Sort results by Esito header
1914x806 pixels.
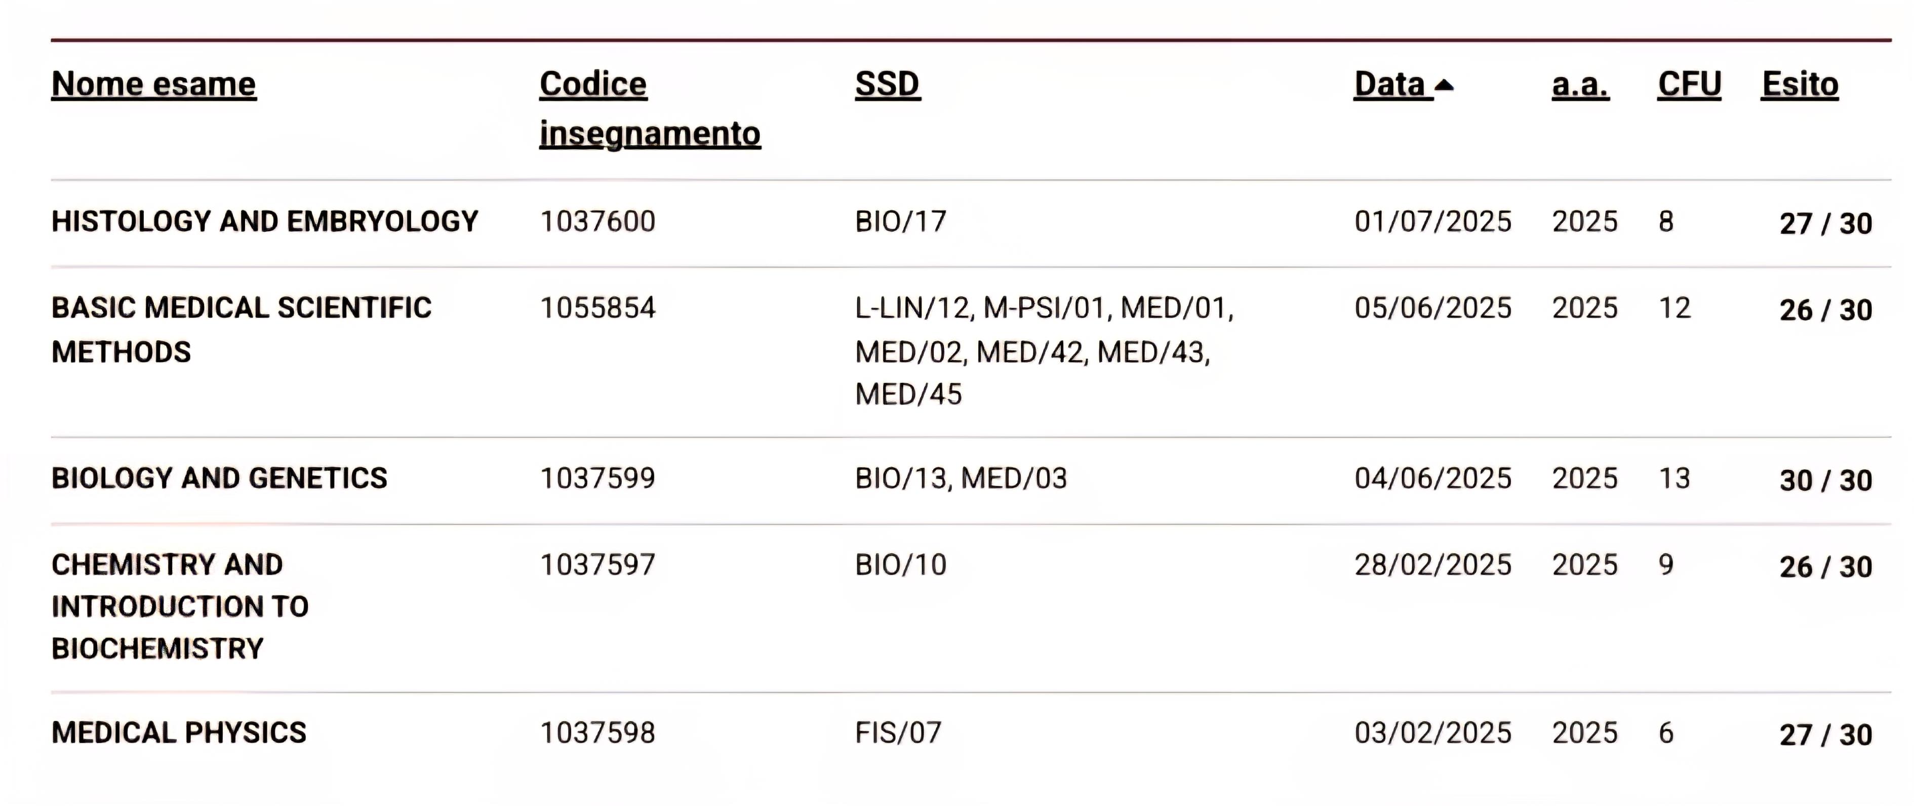(x=1800, y=84)
